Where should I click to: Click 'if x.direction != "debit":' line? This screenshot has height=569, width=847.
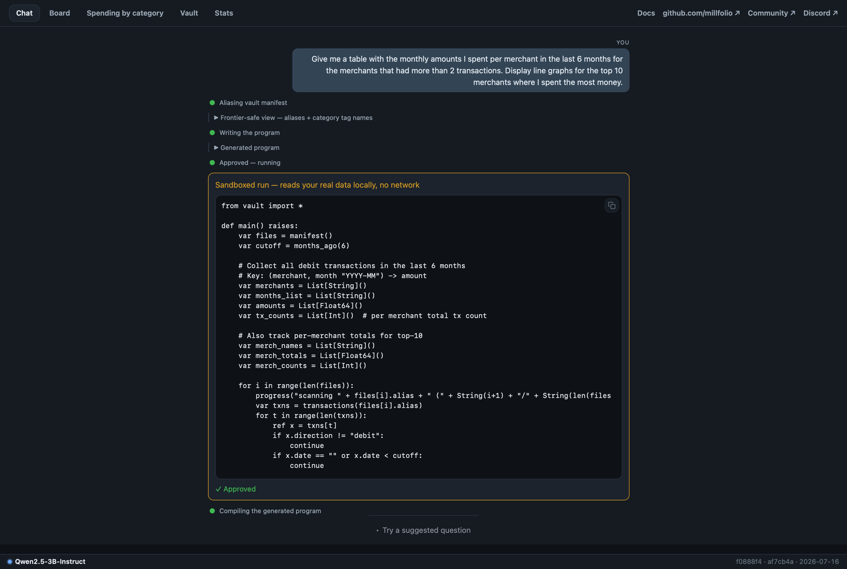[328, 436]
